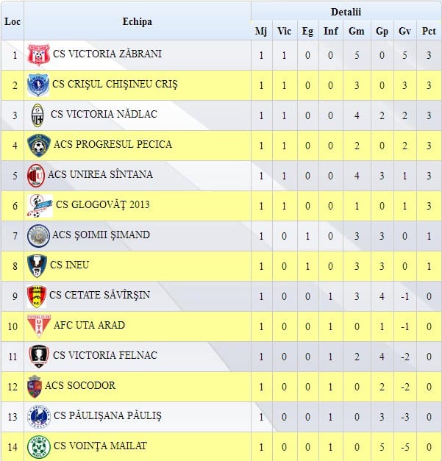The height and width of the screenshot is (461, 442).
Task: Click the CS Ineu team crest
Action: coord(37,265)
